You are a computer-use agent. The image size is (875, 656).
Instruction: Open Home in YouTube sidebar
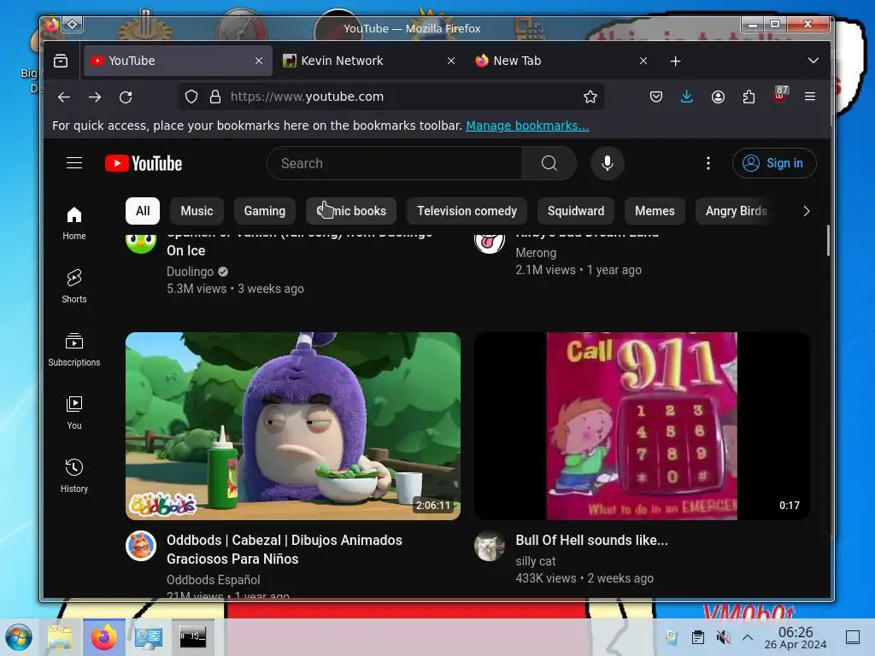pyautogui.click(x=74, y=223)
